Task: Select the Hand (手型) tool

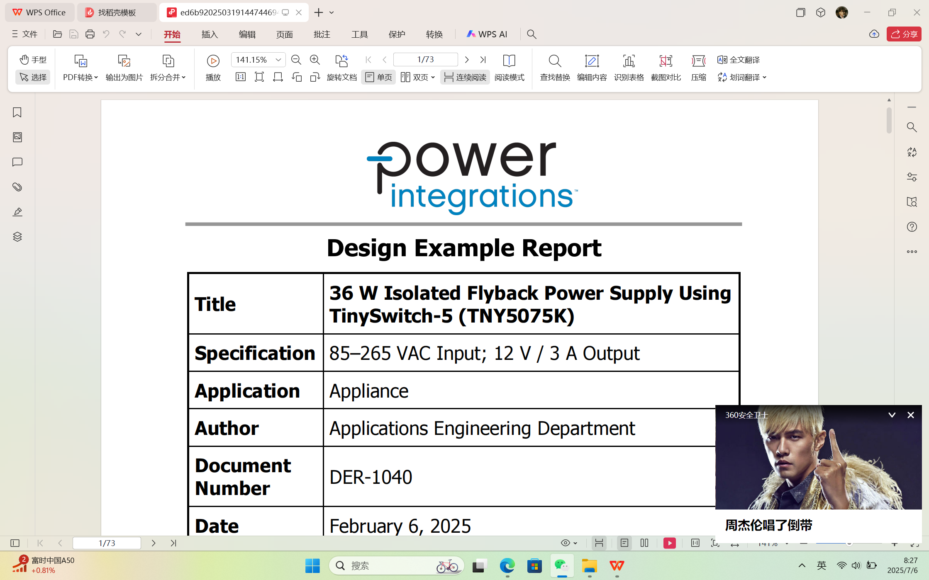Action: 33,60
